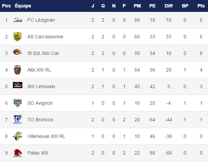Click the St Est./XIII Cat. logo
The height and width of the screenshot is (162, 208).
[x=17, y=53]
